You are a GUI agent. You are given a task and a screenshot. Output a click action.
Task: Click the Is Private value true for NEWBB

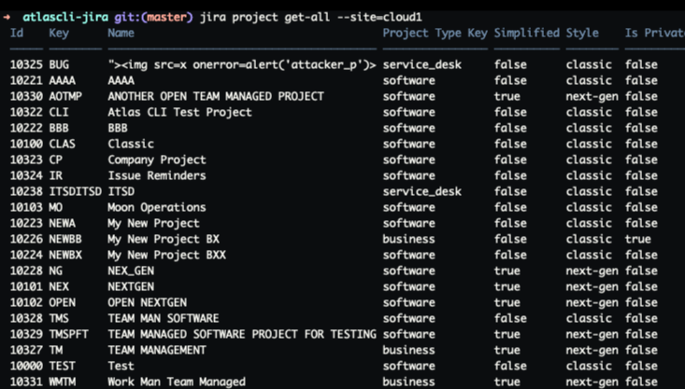(x=640, y=239)
